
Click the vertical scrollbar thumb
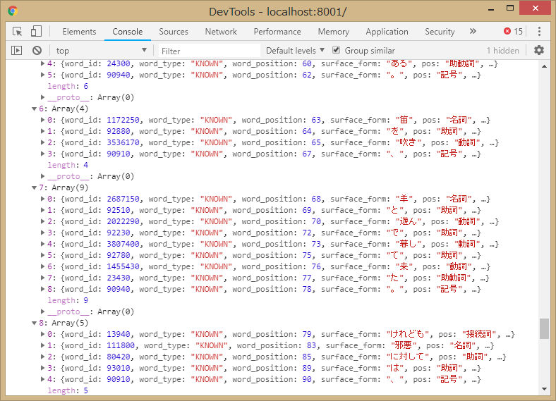coord(543,328)
